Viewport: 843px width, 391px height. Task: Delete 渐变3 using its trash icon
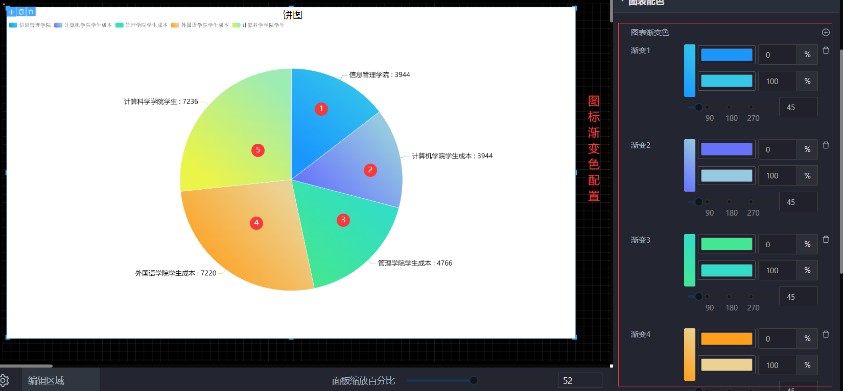click(826, 240)
